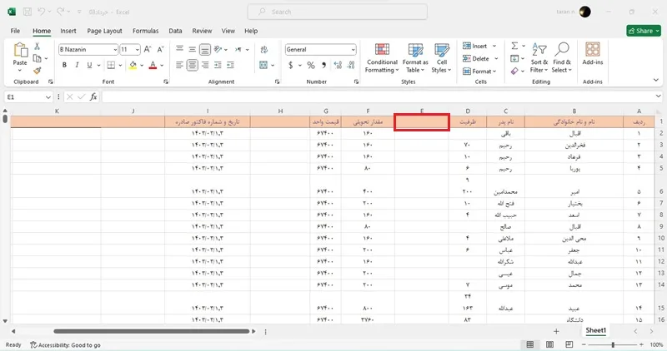This screenshot has height=351, width=667.
Task: Click the Copy icon
Action: tap(37, 58)
